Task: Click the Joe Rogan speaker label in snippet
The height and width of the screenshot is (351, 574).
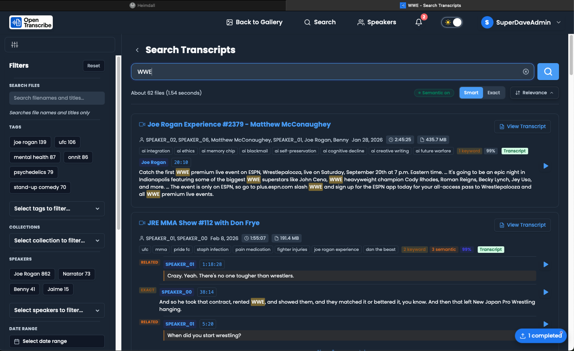Action: point(154,162)
